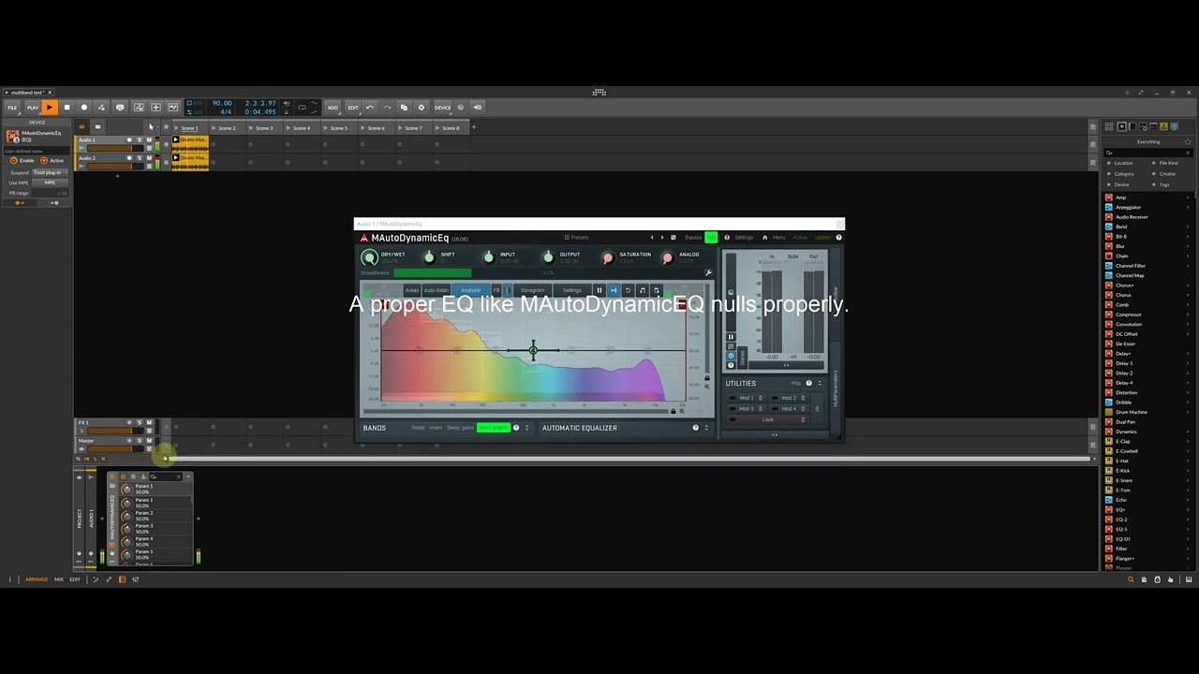
Task: Mute the Audio 1 track
Action: point(149,140)
